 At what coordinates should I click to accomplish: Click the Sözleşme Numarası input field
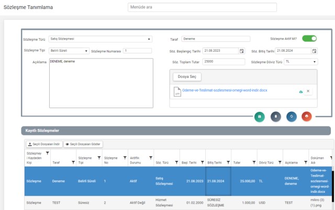[137, 51]
